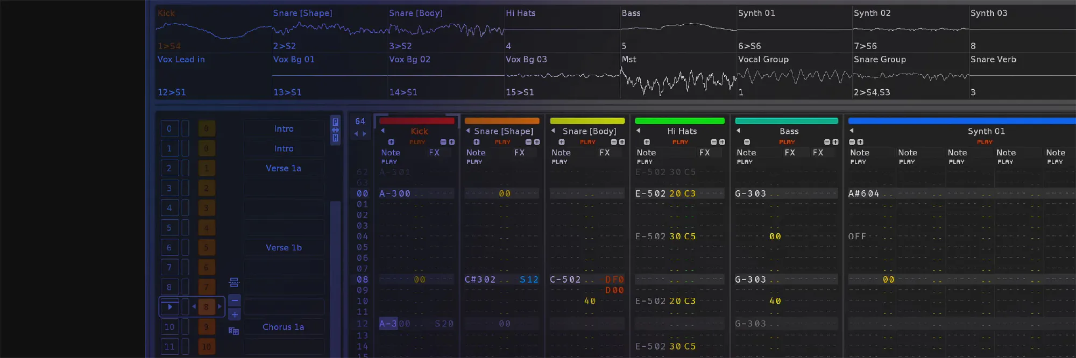Click the Snare Verb scope channel
Image resolution: width=1076 pixels, height=358 pixels.
click(x=1022, y=75)
